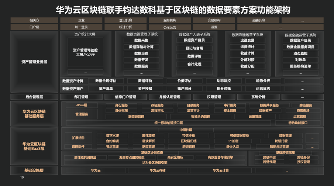Click the 华为云存储 box
334x186 pixels.
coord(158,170)
